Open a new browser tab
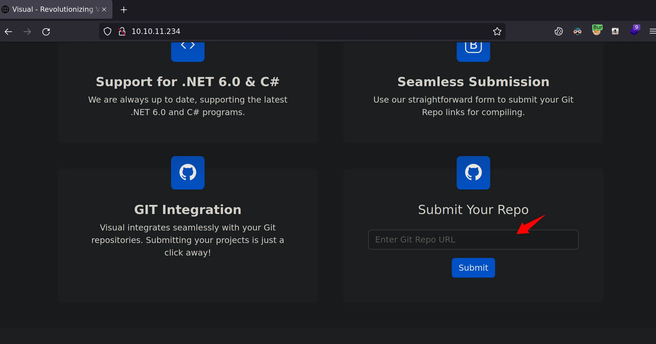Viewport: 656px width, 344px height. (x=124, y=10)
